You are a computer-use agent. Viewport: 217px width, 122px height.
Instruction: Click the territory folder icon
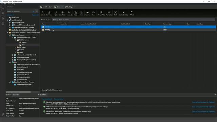click(x=43, y=30)
